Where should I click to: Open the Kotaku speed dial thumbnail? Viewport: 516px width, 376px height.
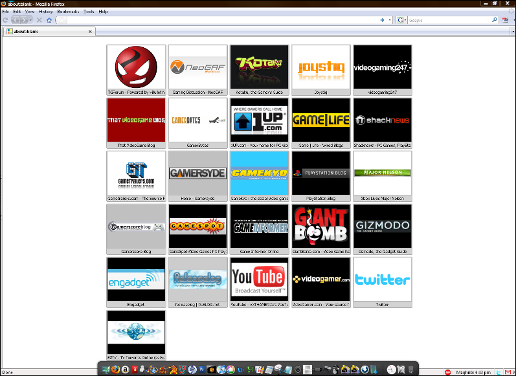(x=260, y=70)
